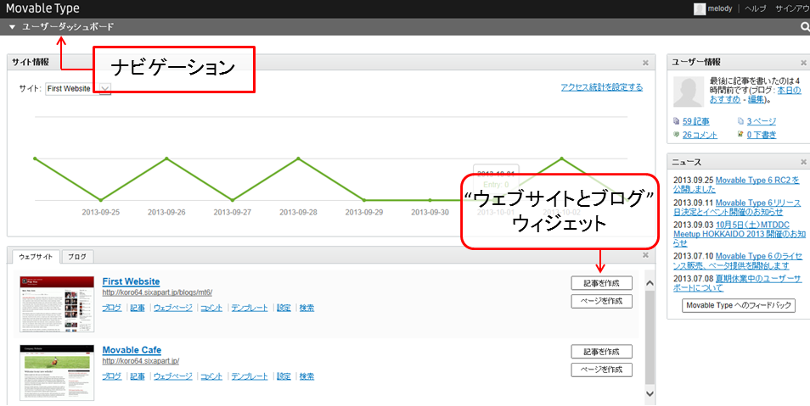Click the Movable Cafe thumbnail
The height and width of the screenshot is (406, 810).
point(57,372)
